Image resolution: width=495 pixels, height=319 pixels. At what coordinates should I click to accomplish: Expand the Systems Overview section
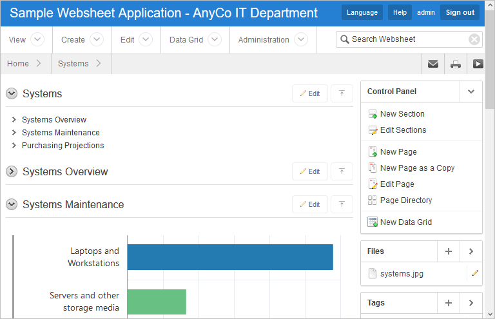12,172
